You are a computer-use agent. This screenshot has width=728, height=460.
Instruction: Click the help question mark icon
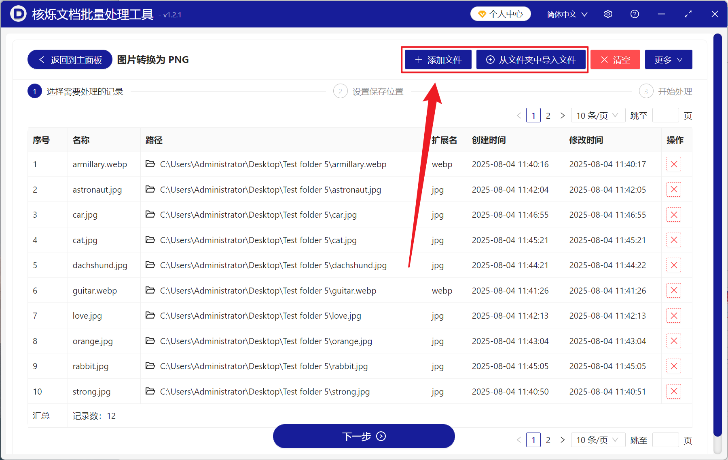click(634, 14)
